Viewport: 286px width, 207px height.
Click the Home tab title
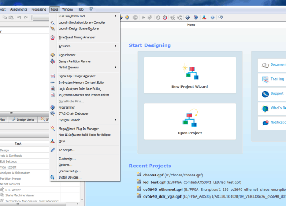click(x=191, y=25)
